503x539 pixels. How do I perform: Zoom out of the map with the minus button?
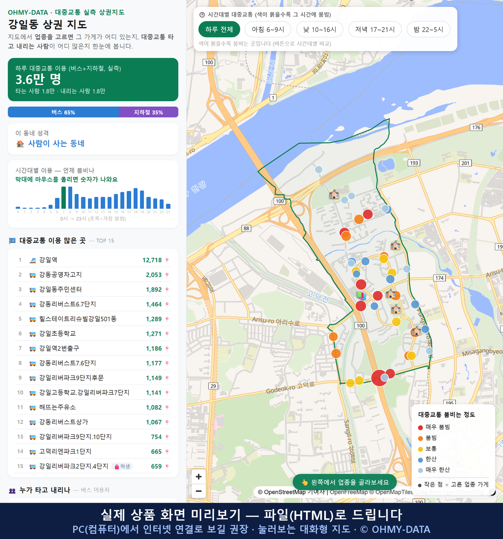(x=198, y=491)
